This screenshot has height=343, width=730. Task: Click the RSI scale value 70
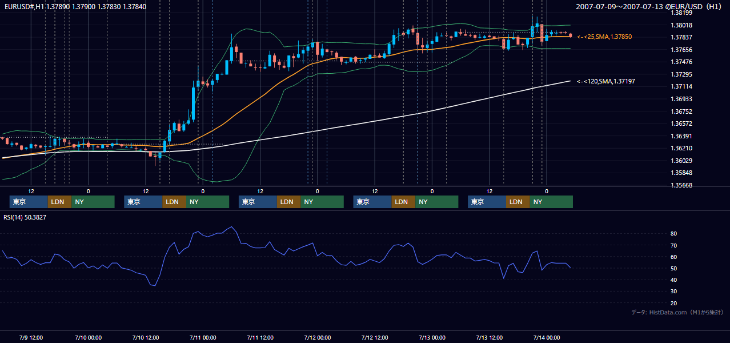[x=674, y=245]
